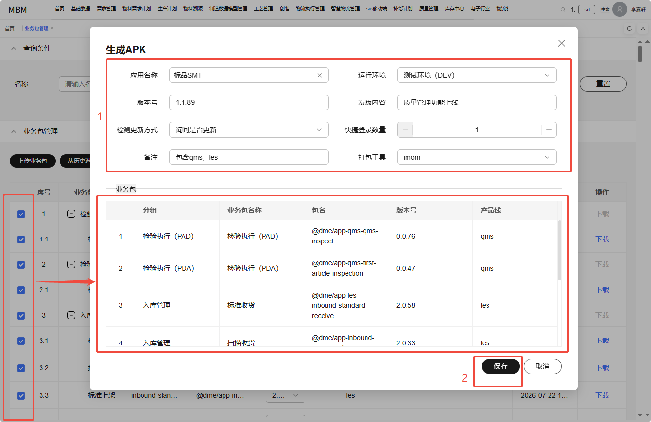Open the 生产计划 top menu
This screenshot has width=651, height=422.
(x=167, y=9)
